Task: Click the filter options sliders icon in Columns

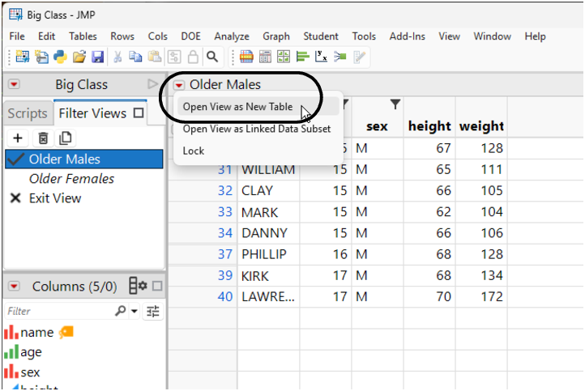Action: 153,311
